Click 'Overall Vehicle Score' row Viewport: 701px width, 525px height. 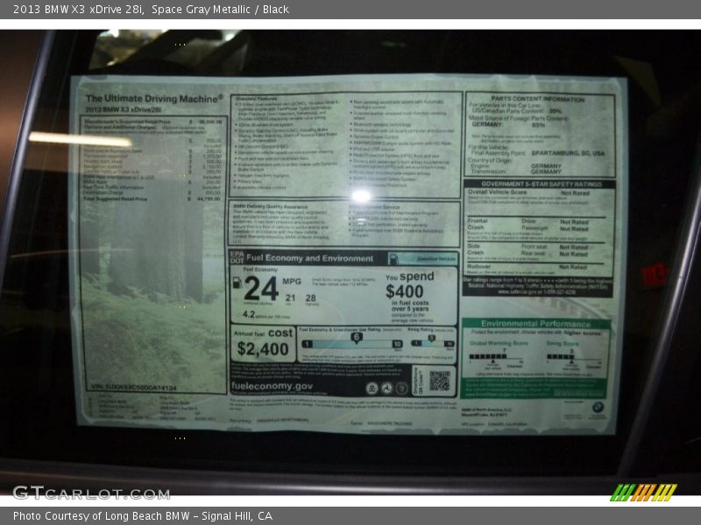pyautogui.click(x=535, y=192)
